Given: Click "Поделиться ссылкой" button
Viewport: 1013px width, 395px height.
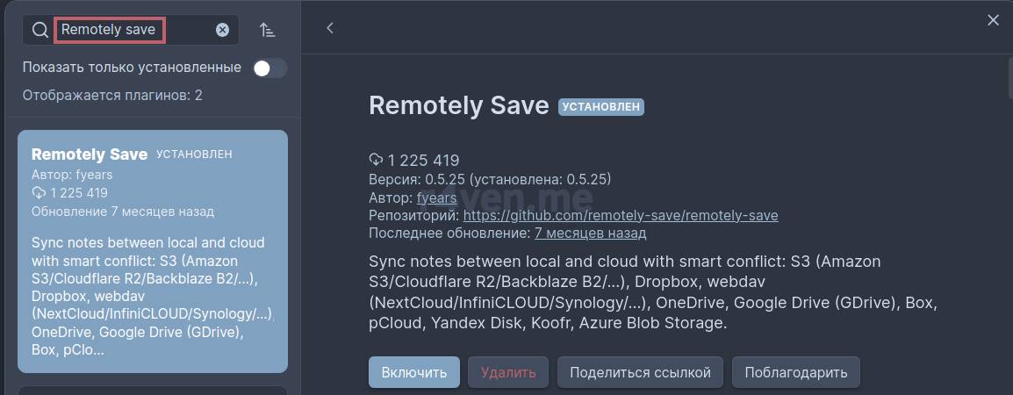Looking at the screenshot, I should [640, 372].
